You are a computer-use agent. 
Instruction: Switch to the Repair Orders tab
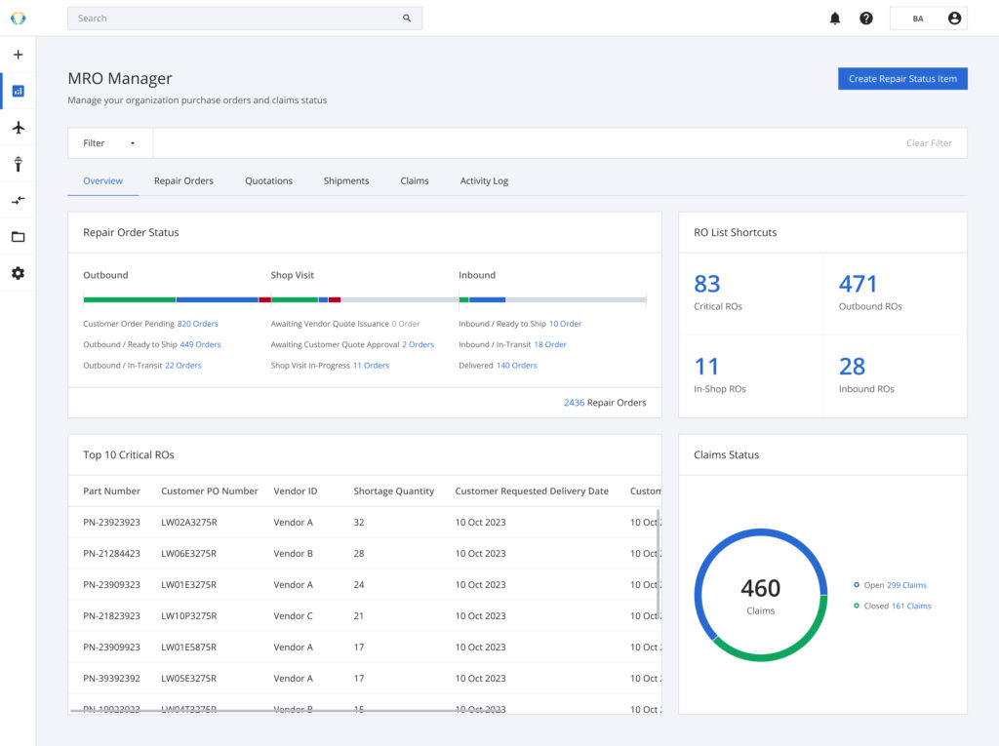point(183,181)
